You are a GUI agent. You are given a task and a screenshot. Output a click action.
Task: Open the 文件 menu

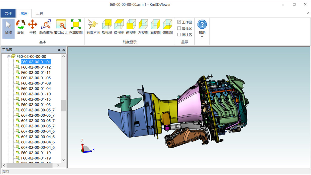[8, 13]
